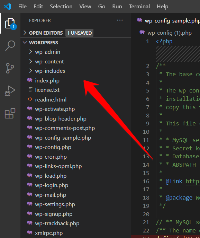Expand the wp-admin folder

click(30, 52)
